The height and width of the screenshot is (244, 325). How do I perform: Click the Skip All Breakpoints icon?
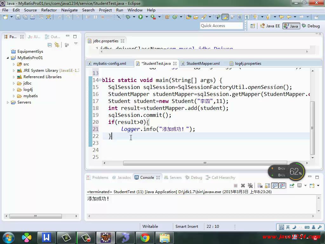click(x=119, y=17)
